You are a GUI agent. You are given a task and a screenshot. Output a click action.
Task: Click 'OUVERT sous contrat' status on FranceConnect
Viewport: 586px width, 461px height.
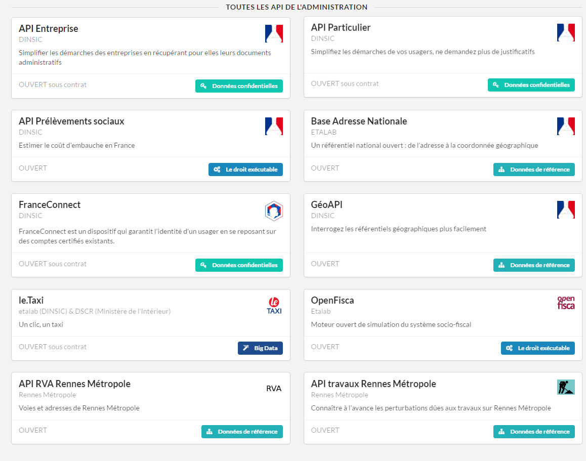(x=53, y=264)
